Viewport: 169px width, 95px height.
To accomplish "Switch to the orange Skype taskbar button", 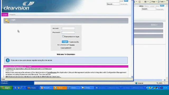I will [x=60, y=88].
